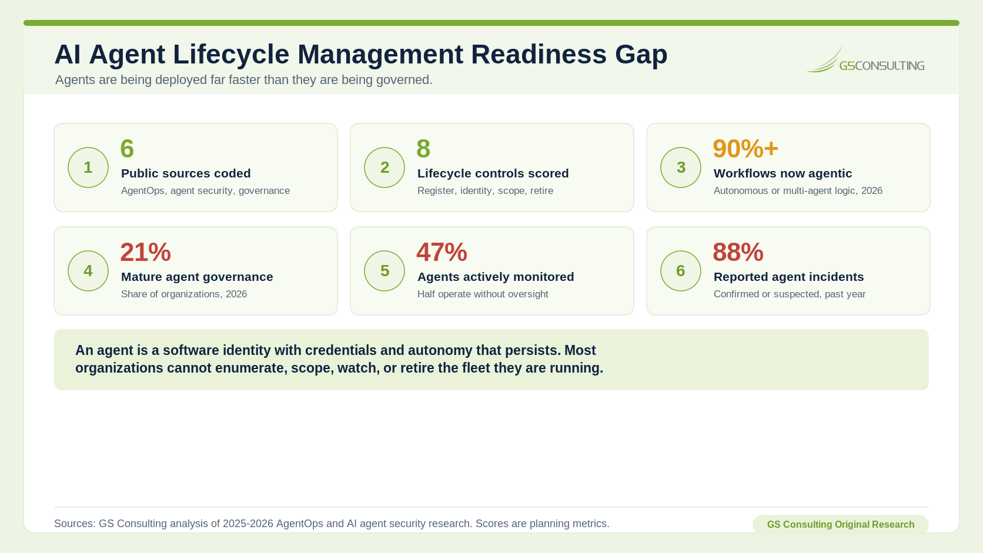This screenshot has height=553, width=983.
Task: Click Register, identity, scope, retire text
Action: point(485,191)
